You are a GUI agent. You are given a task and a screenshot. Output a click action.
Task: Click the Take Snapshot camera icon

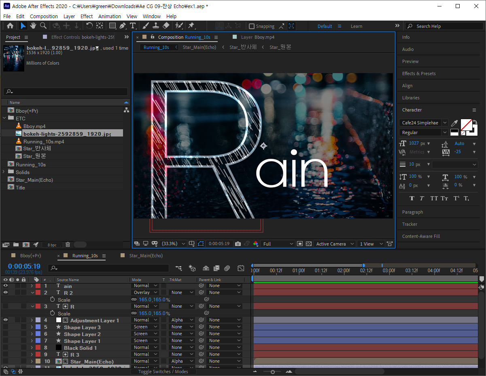238,244
